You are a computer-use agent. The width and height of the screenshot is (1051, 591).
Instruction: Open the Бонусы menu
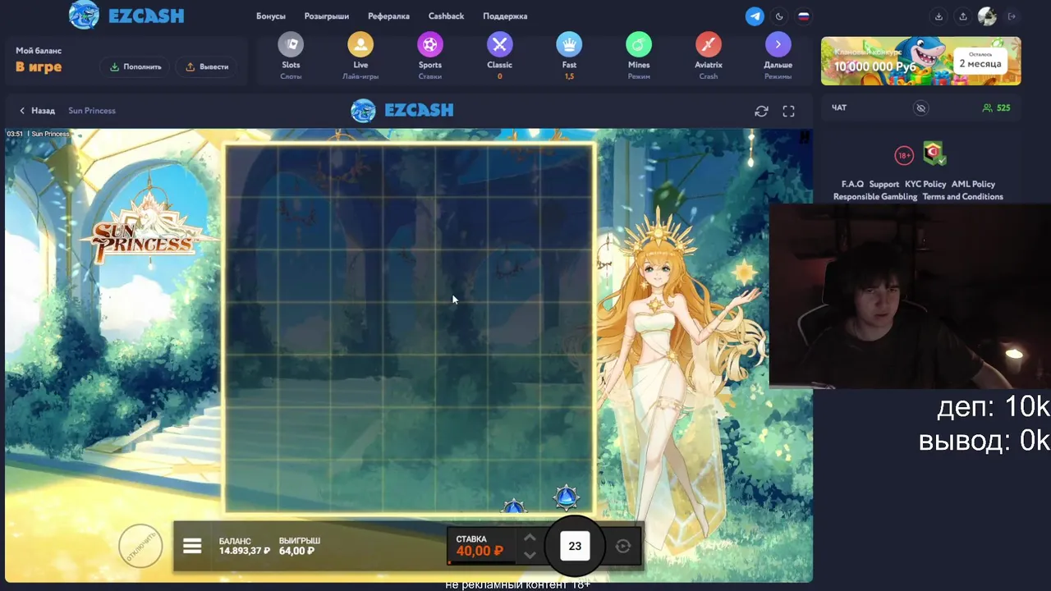click(271, 16)
